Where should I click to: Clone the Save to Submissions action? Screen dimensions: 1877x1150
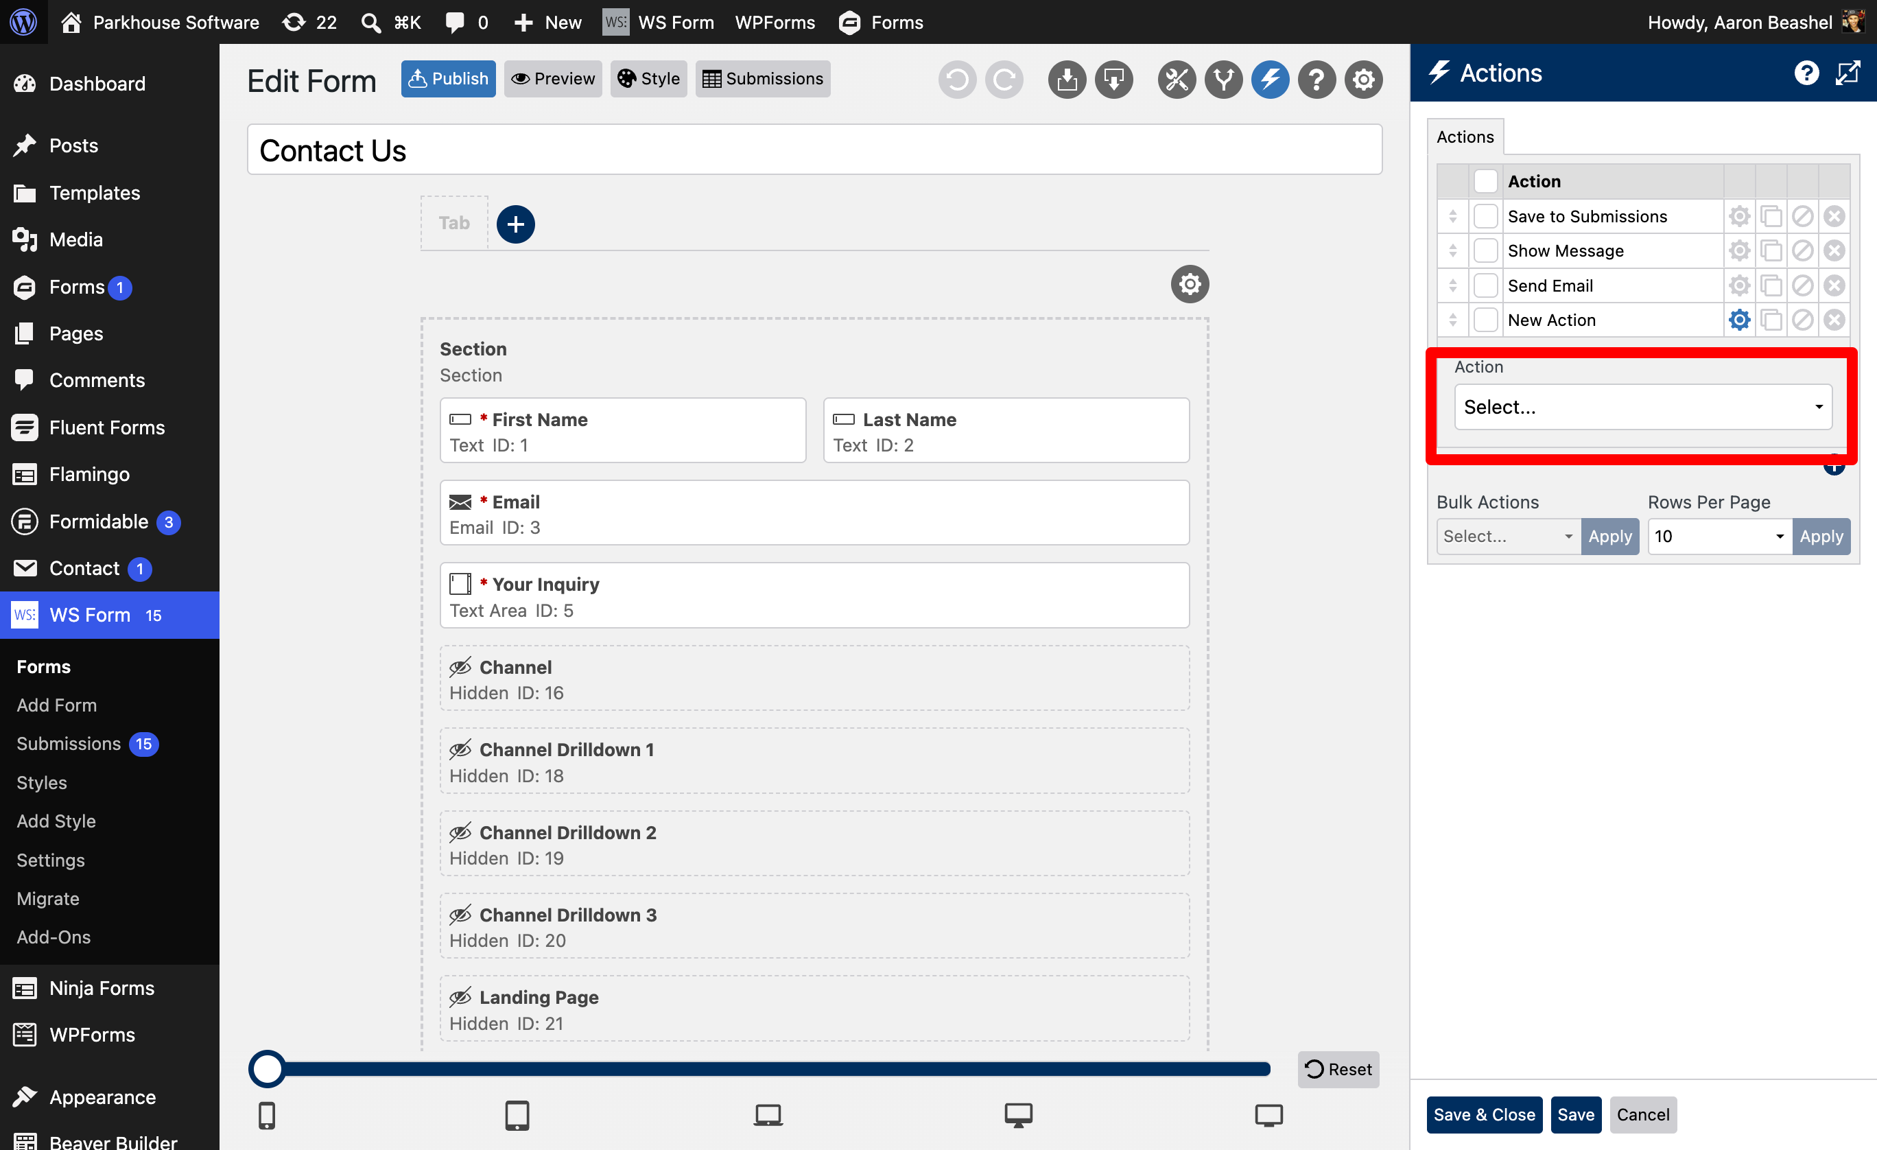pyautogui.click(x=1771, y=216)
